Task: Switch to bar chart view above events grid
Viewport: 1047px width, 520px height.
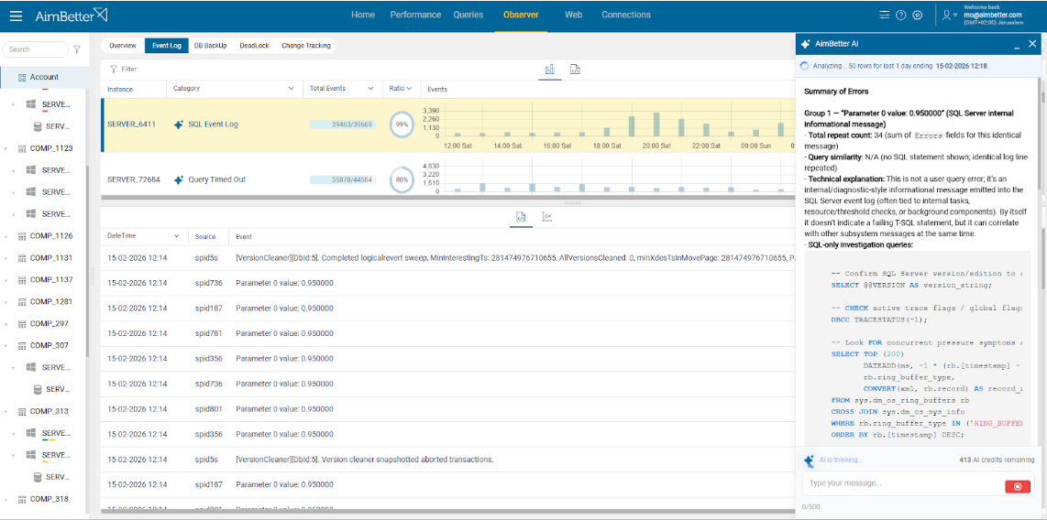Action: pos(550,69)
